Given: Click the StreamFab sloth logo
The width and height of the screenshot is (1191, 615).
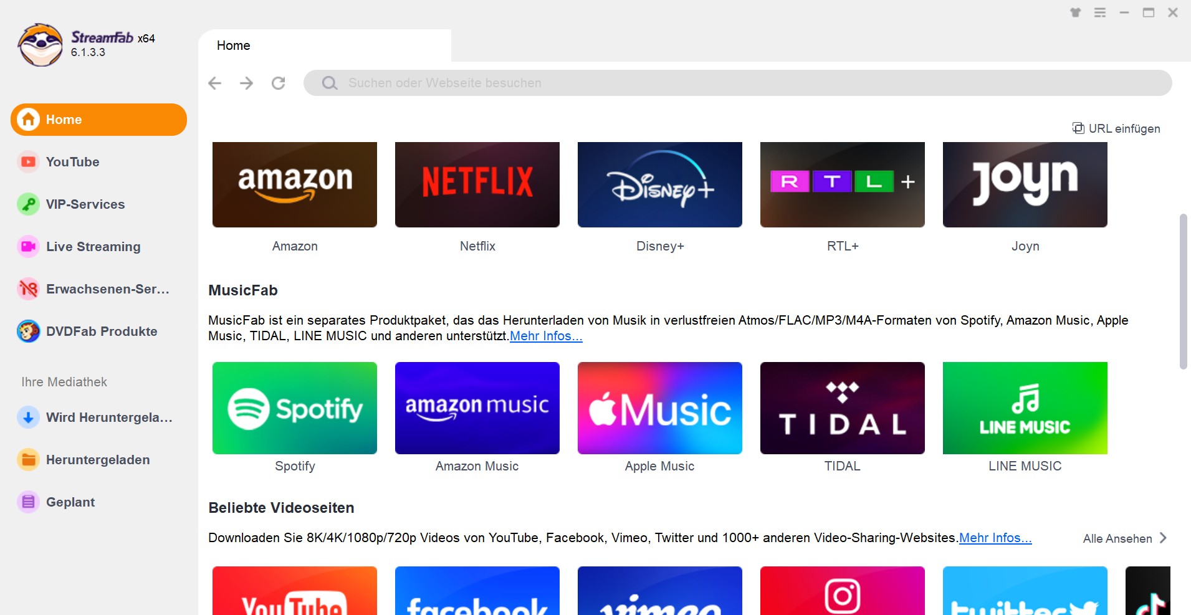Looking at the screenshot, I should 41,45.
